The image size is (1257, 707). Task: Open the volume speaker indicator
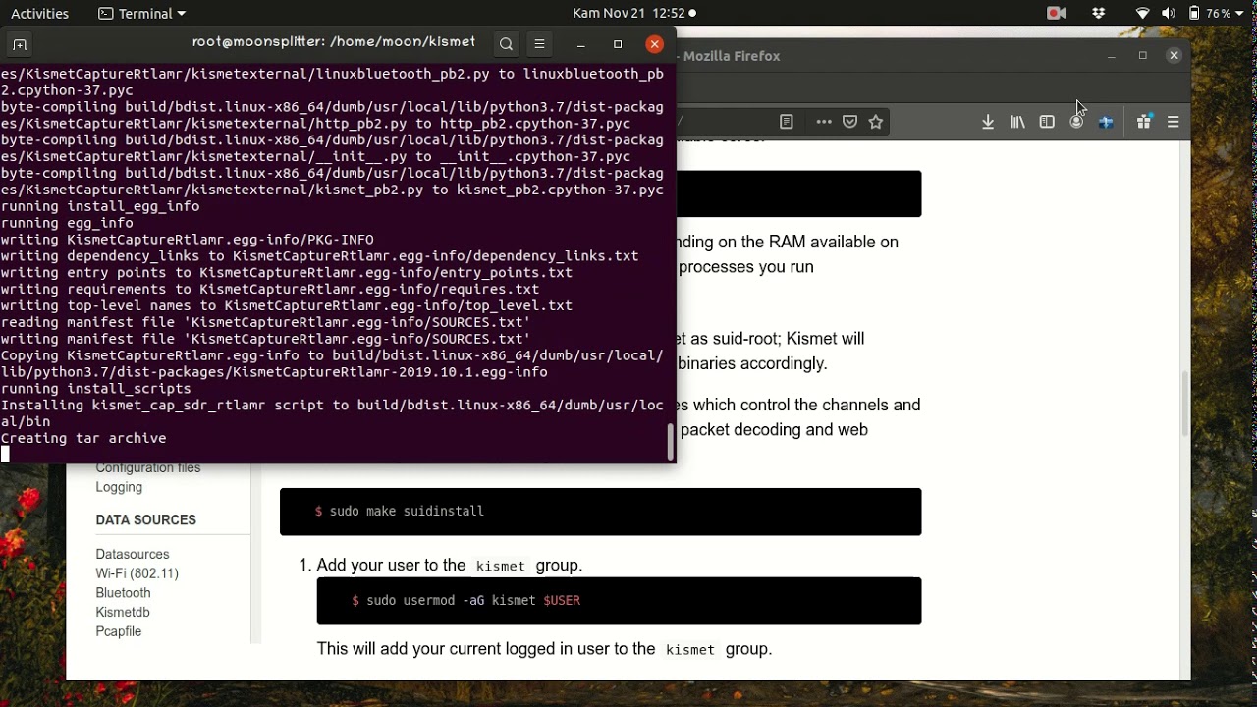coord(1168,13)
